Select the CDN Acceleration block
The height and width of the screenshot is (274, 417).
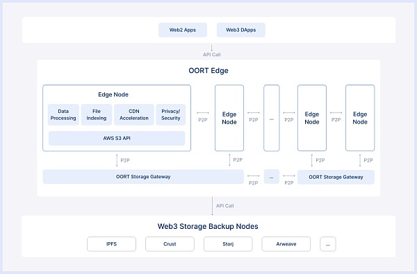134,114
